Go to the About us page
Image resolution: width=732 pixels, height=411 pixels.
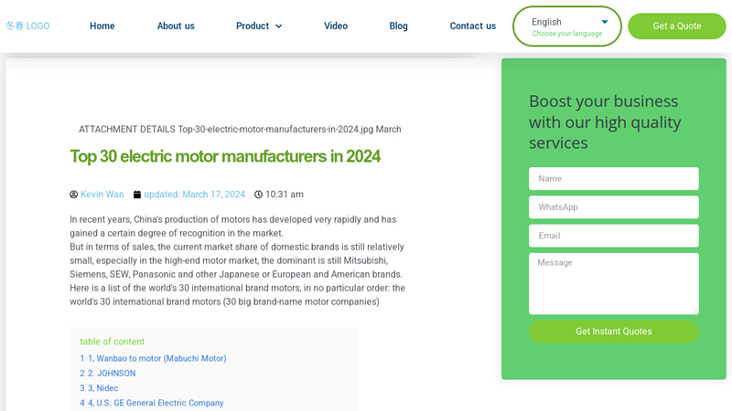click(x=176, y=26)
